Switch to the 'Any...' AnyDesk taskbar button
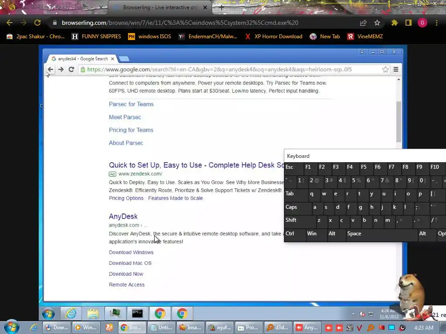Screen dimensions: 446x334 click(x=307, y=327)
